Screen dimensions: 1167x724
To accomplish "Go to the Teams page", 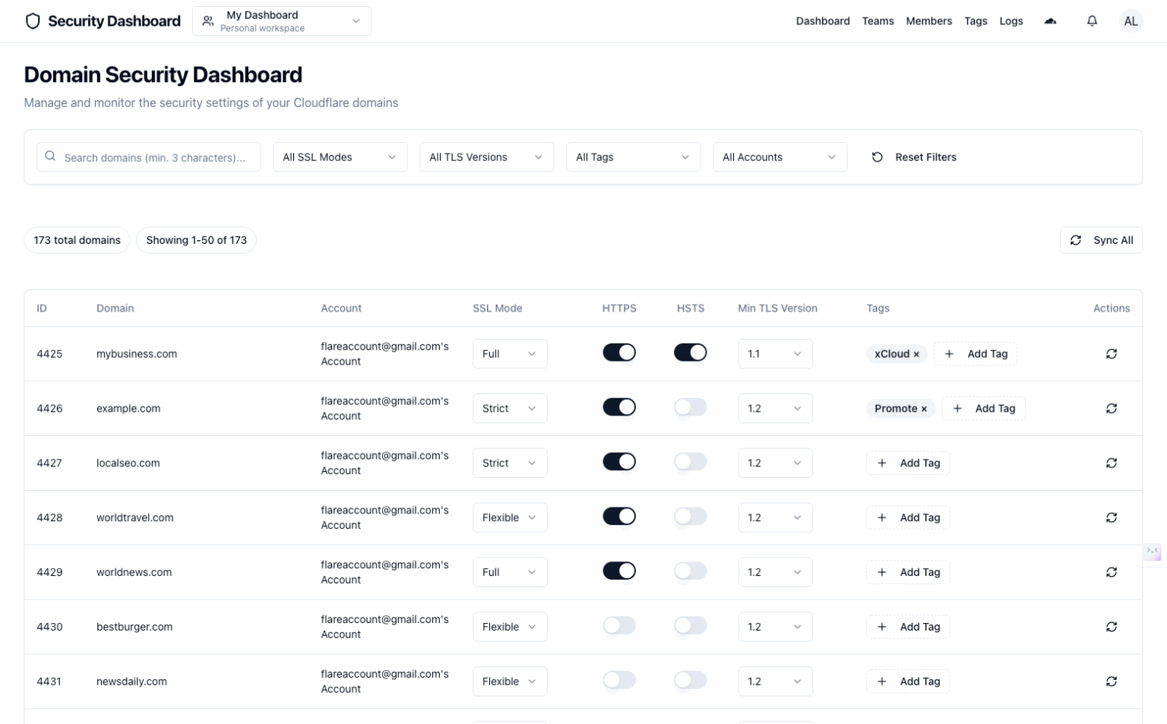I will (x=878, y=21).
